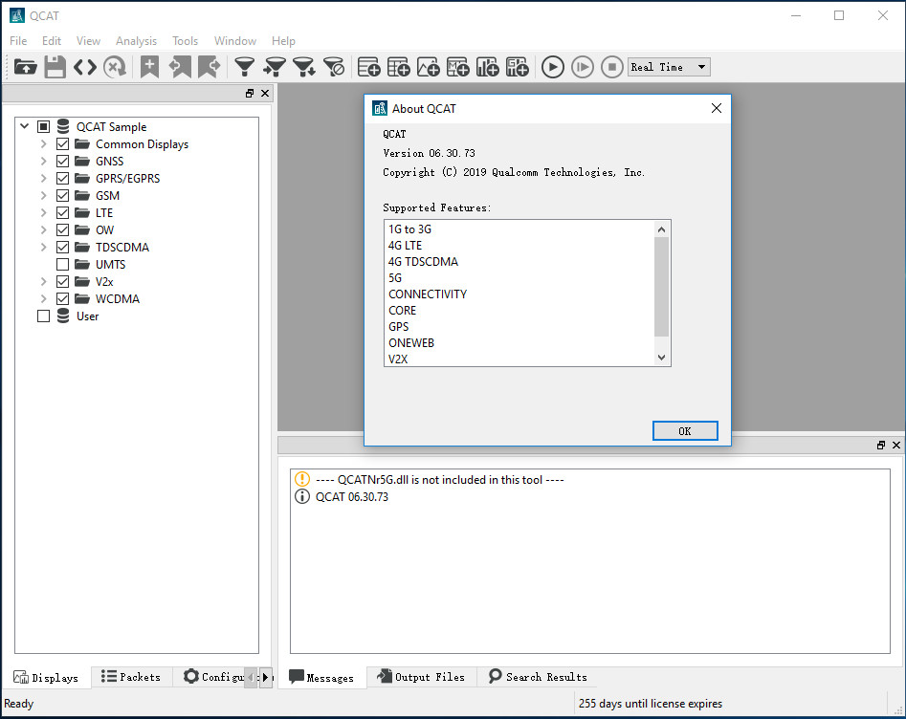Viewport: 906px width, 719px height.
Task: Open the Set Filter toolbar icon
Action: tap(244, 67)
